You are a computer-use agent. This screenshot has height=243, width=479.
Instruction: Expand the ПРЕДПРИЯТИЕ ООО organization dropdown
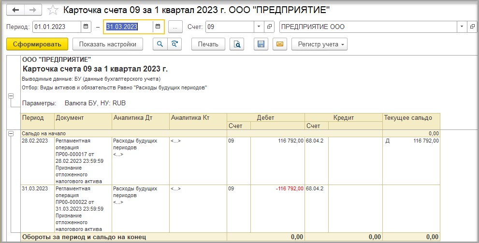pyautogui.click(x=462, y=27)
